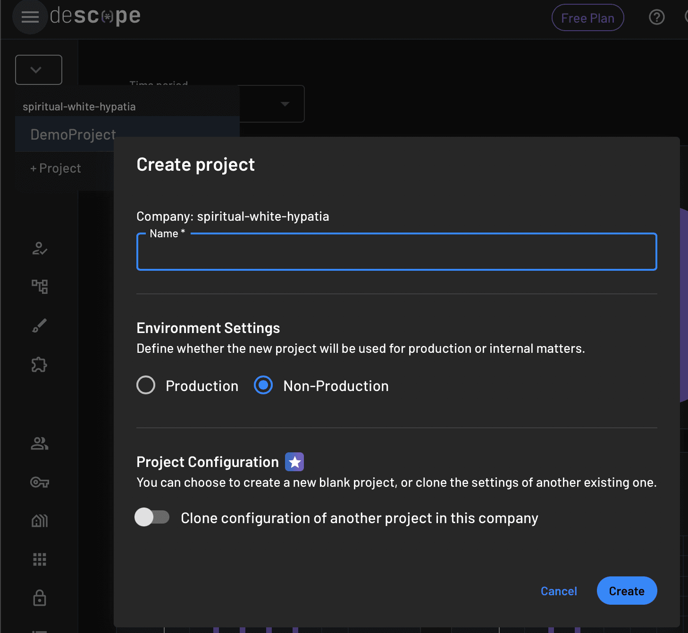The image size is (688, 633).
Task: Click inside the Name input field
Action: (396, 252)
